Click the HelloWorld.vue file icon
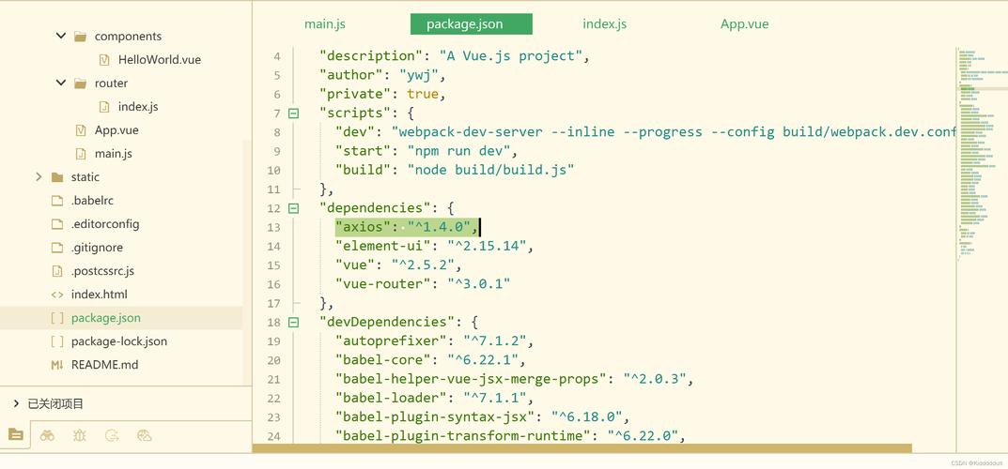The height and width of the screenshot is (469, 1008). tap(104, 60)
